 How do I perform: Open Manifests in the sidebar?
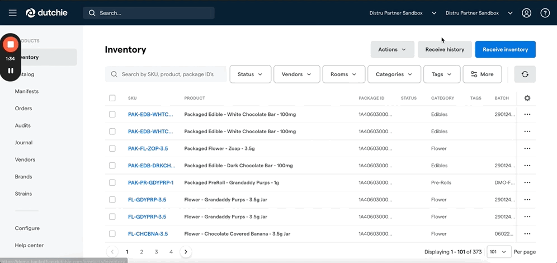click(27, 91)
